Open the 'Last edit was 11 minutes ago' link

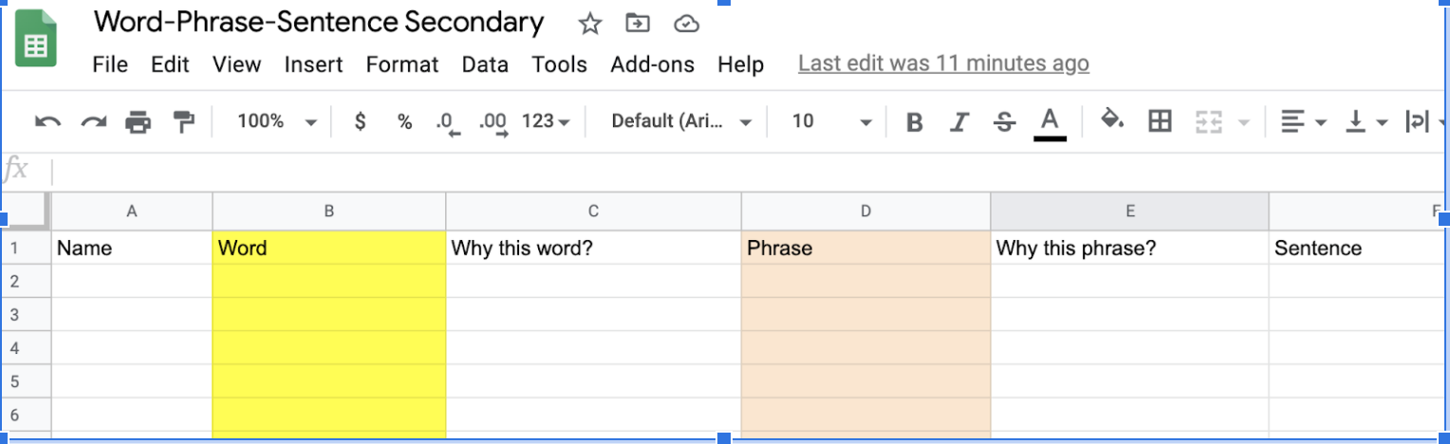tap(943, 64)
